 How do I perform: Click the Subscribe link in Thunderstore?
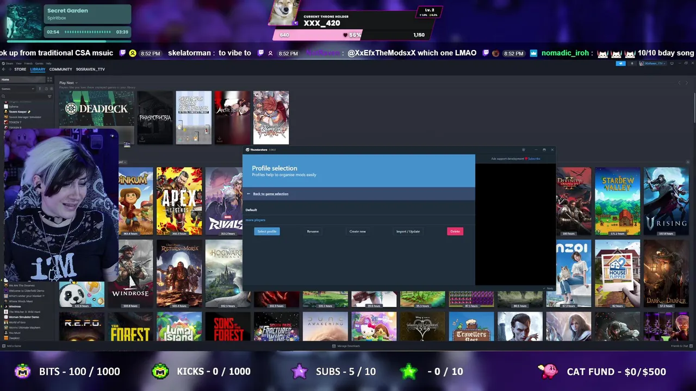[x=534, y=159]
